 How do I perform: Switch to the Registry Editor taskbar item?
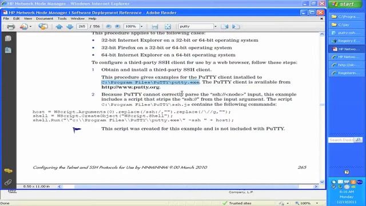click(347, 41)
